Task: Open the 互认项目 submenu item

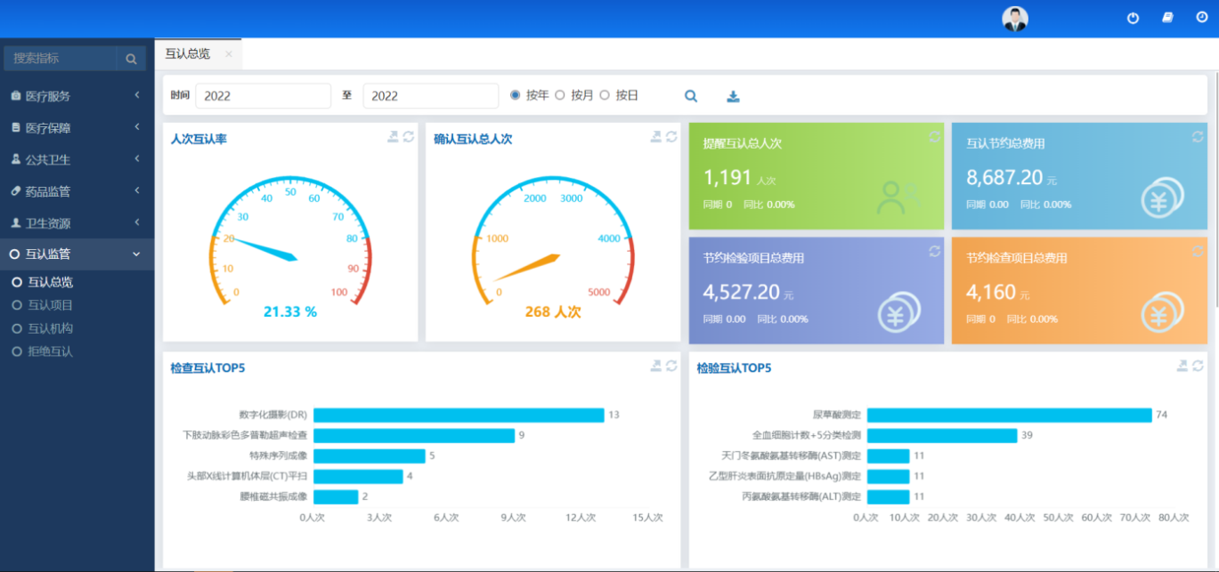Action: pos(50,305)
